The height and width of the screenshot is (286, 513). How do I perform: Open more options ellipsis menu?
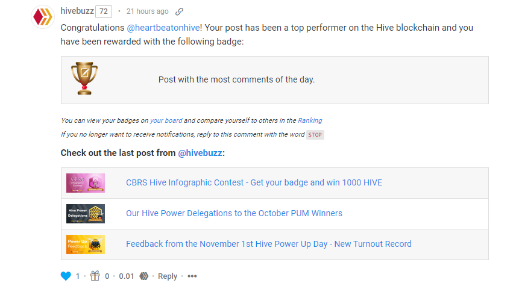point(192,276)
